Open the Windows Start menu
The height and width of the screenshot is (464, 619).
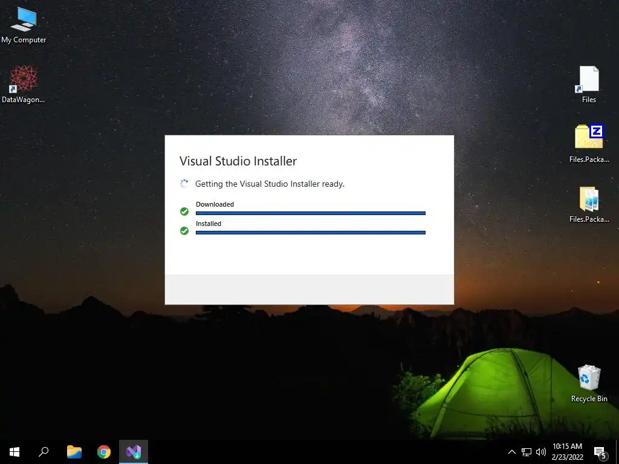15,452
